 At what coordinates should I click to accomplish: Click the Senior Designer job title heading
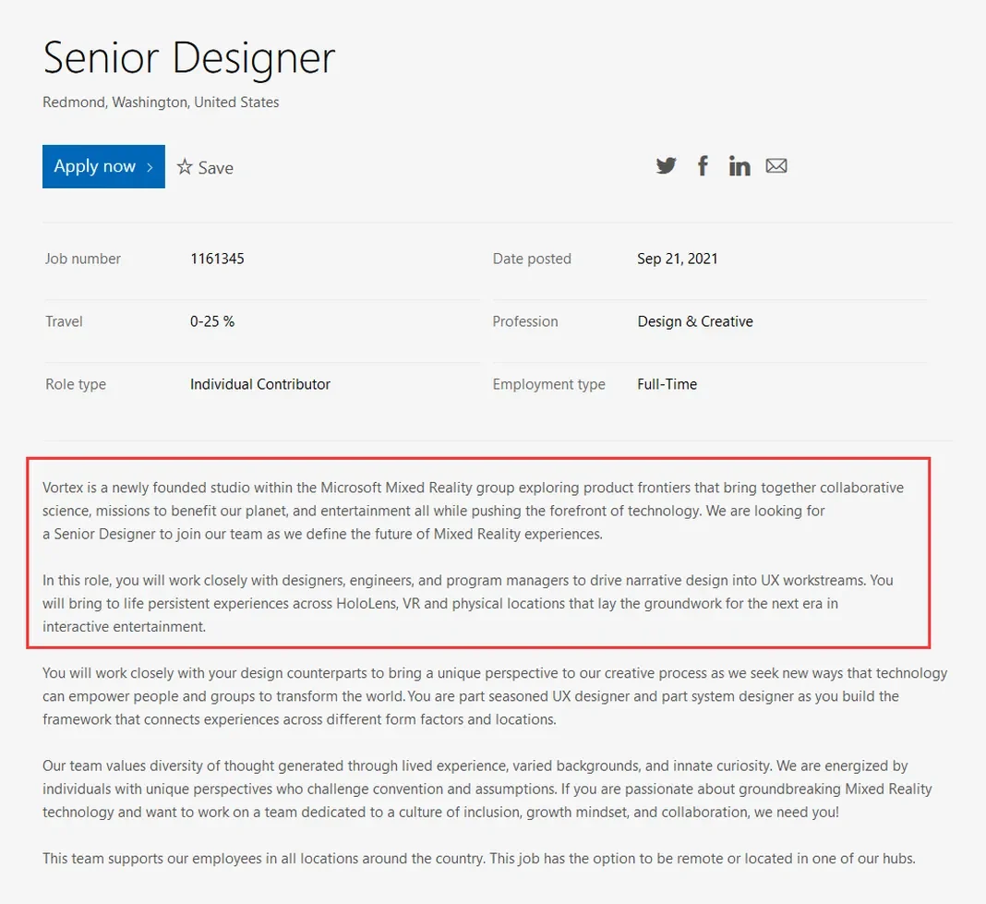click(189, 58)
